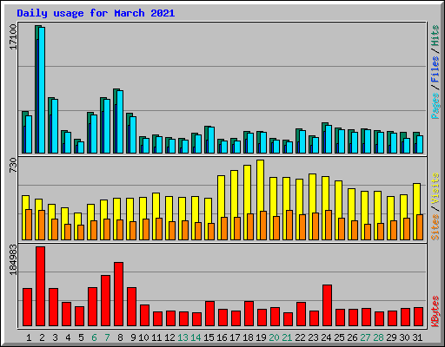Click day label 8 on the x-axis

coord(120,337)
